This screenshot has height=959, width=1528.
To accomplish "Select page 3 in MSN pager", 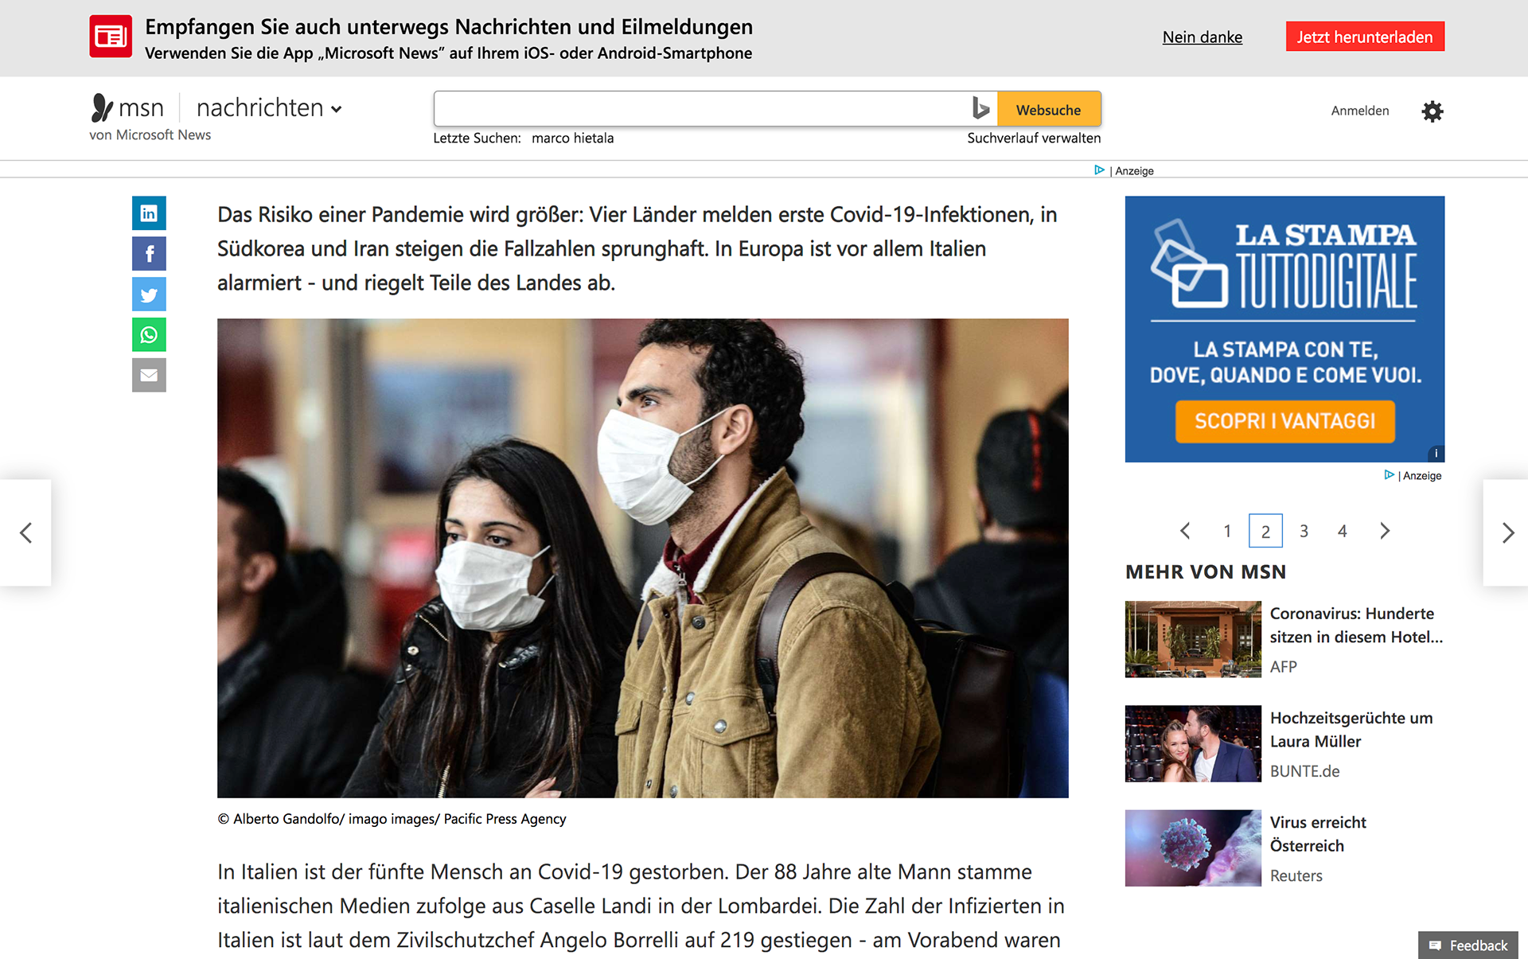I will coord(1304,531).
